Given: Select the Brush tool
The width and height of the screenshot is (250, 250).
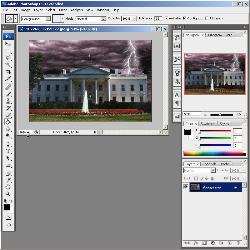Looking at the screenshot, I should [8, 94].
